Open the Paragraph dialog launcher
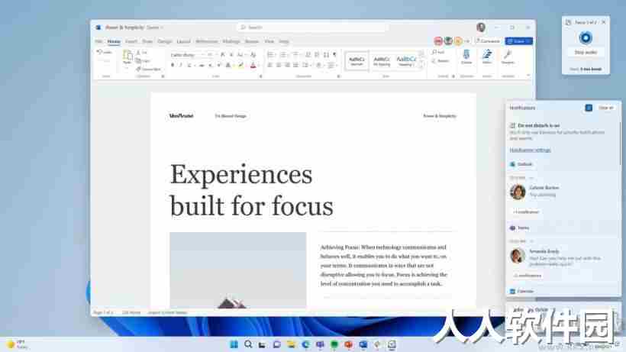The height and width of the screenshot is (352, 626). click(x=338, y=76)
